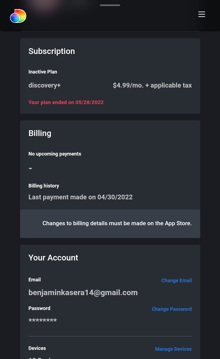This screenshot has height=359, width=220.
Task: Open Manage Devices
Action: pyautogui.click(x=173, y=349)
